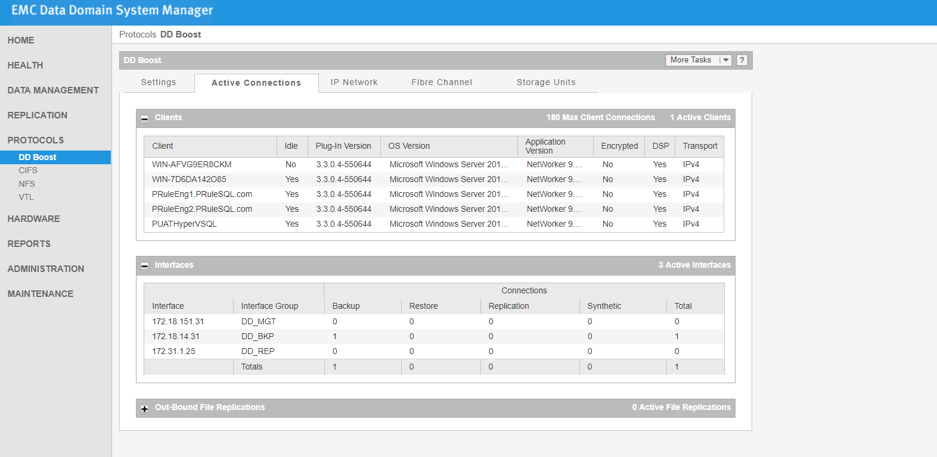Collapse the Interfaces section
This screenshot has height=457, width=937.
click(x=144, y=266)
